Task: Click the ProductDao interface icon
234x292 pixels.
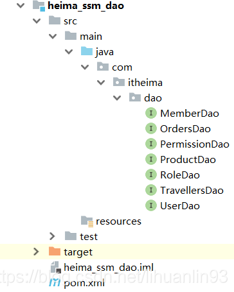Action: [x=151, y=159]
